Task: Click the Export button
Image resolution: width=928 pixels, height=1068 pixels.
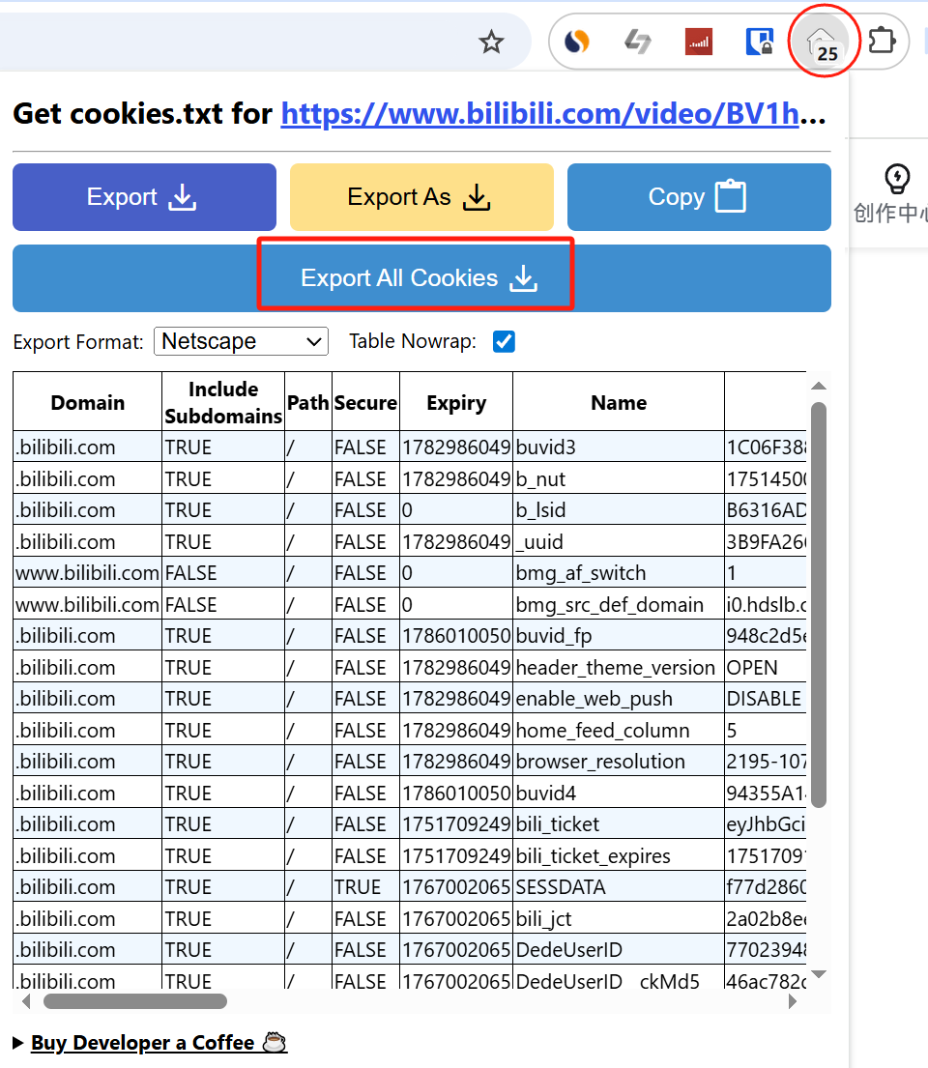Action: point(144,197)
